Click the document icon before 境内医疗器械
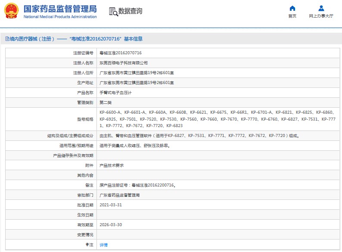The height and width of the screenshot is (252, 342). [7, 39]
